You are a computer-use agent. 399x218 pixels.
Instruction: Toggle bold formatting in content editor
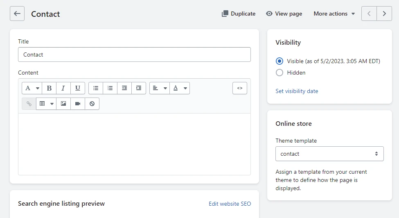tap(49, 88)
